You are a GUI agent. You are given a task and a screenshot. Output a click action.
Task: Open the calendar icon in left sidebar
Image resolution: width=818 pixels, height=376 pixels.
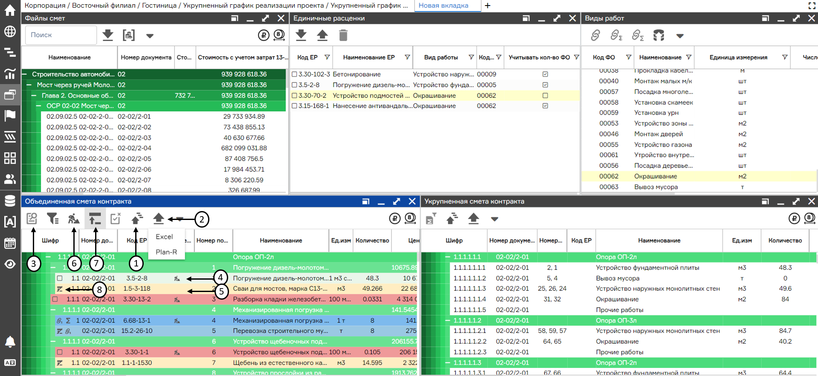point(10,243)
